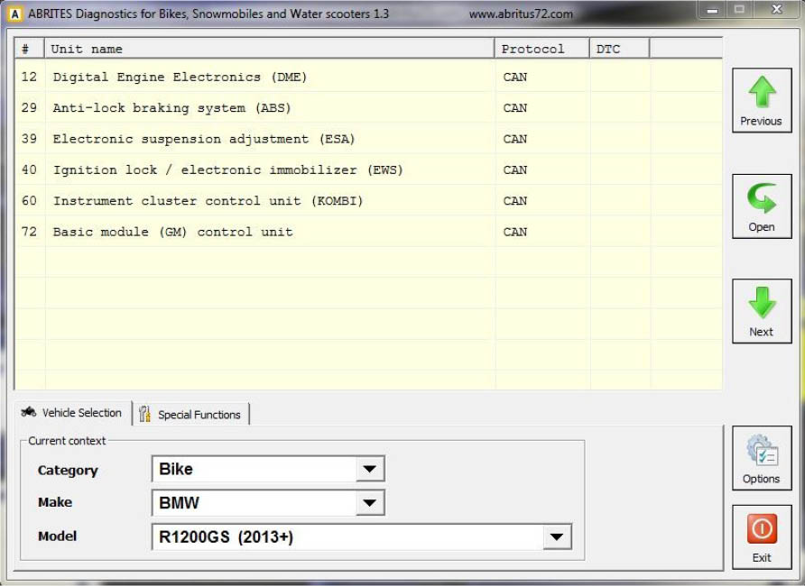The width and height of the screenshot is (805, 586).
Task: Expand the Make dropdown showing BMW
Action: point(369,503)
